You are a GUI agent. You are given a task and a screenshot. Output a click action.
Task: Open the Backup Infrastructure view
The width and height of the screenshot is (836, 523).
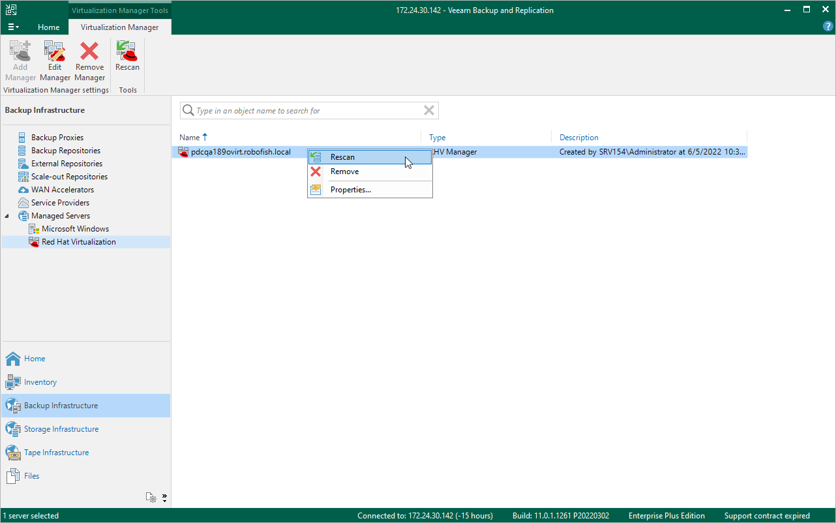tap(85, 406)
